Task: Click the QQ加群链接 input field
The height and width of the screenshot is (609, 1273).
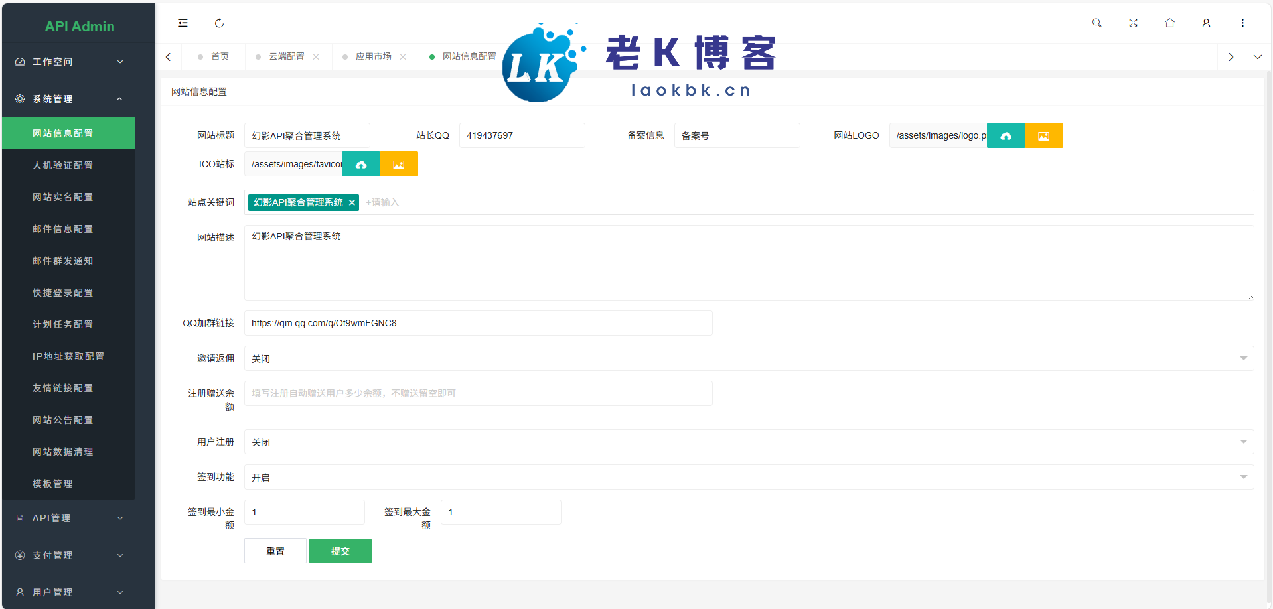Action: (x=478, y=323)
